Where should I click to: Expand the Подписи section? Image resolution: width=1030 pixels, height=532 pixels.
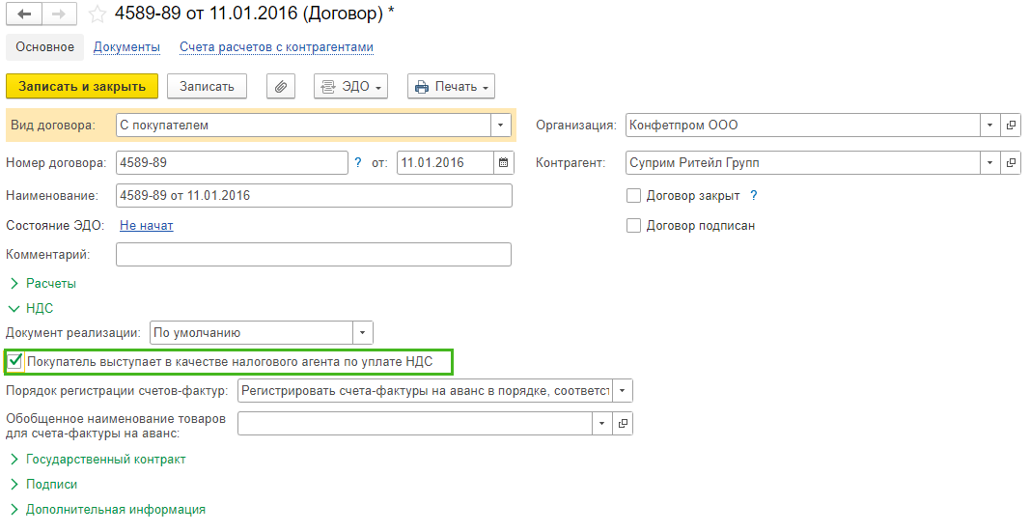pyautogui.click(x=43, y=485)
